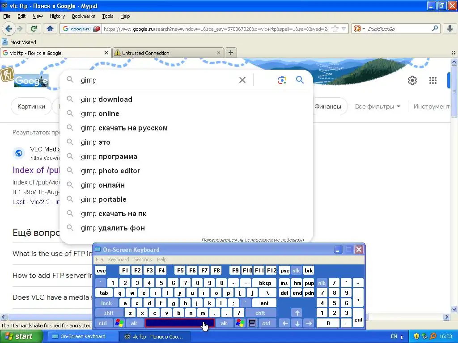Viewport: 458px width, 343px height.
Task: Click the right arrow key on keyboard
Action: (309, 323)
